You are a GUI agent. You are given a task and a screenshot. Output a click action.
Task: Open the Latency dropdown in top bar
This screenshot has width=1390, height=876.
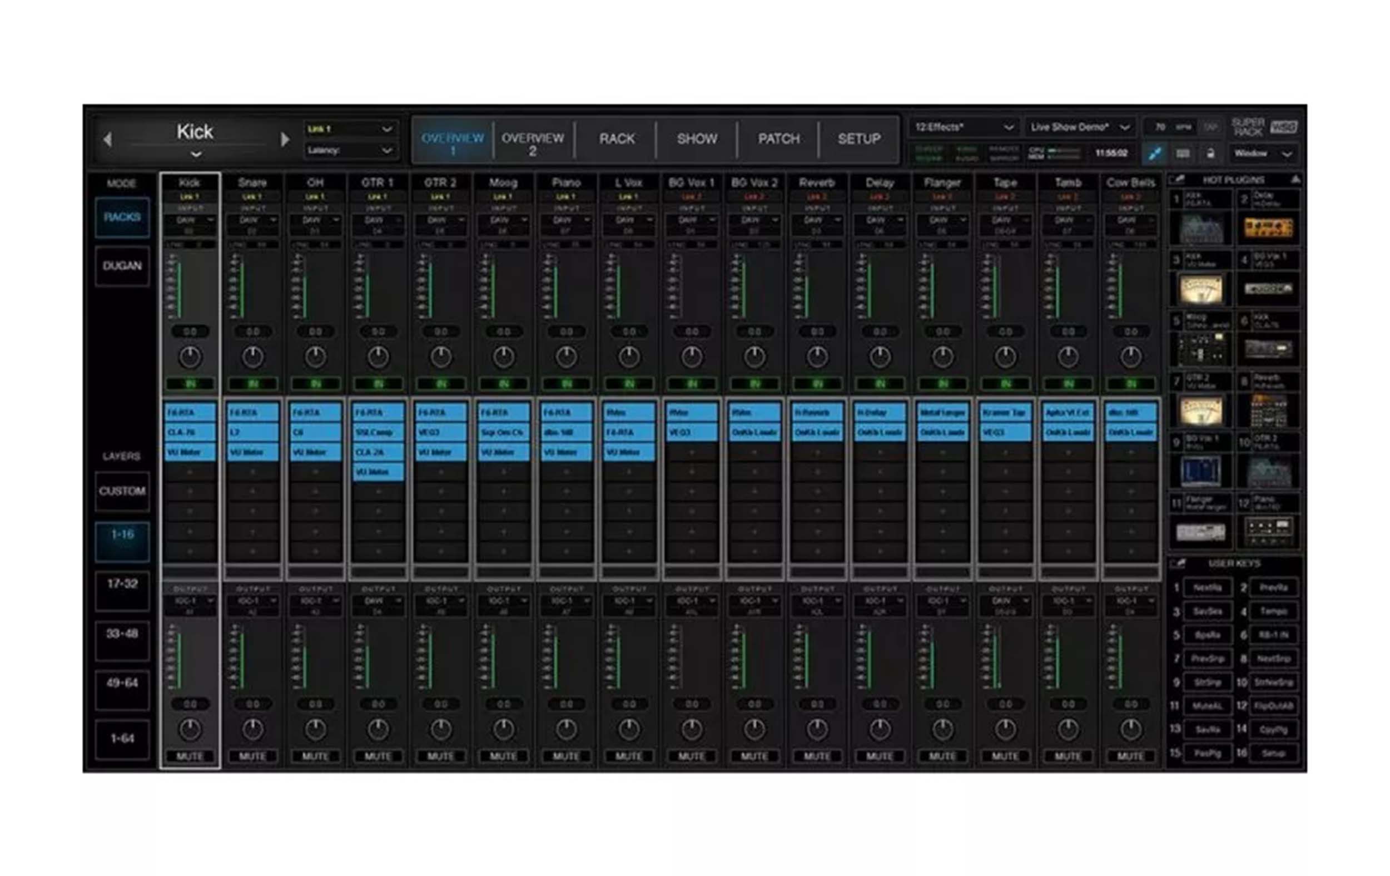(350, 151)
